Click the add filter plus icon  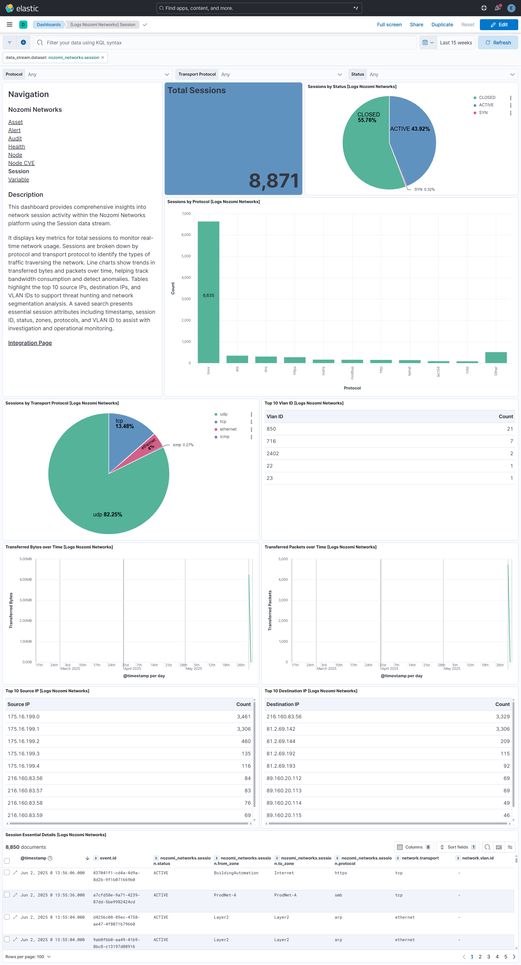point(23,43)
